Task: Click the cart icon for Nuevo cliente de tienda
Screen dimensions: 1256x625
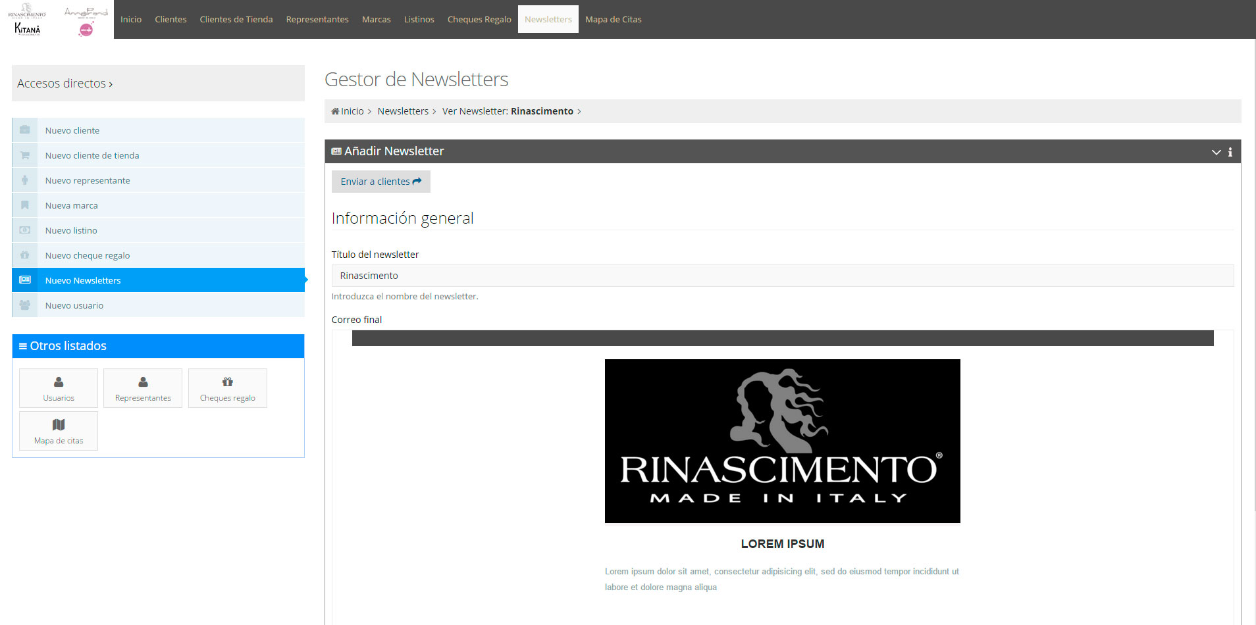Action: click(25, 155)
